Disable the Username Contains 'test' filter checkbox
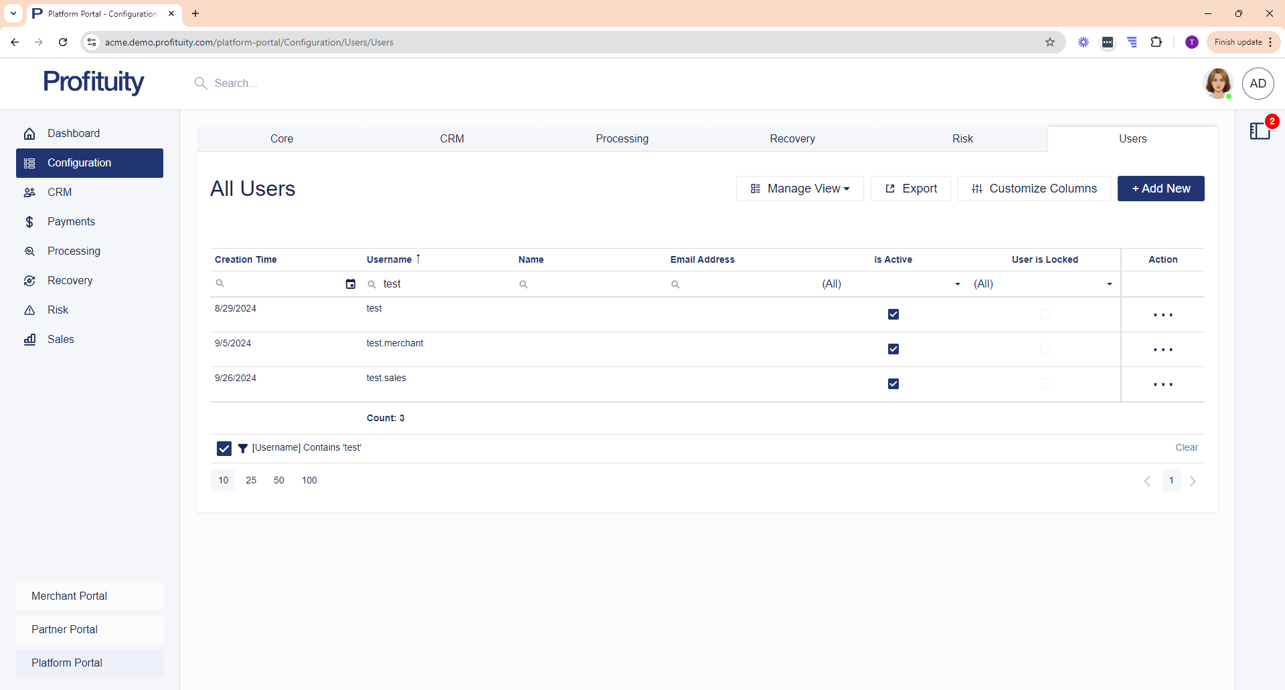 pos(224,448)
